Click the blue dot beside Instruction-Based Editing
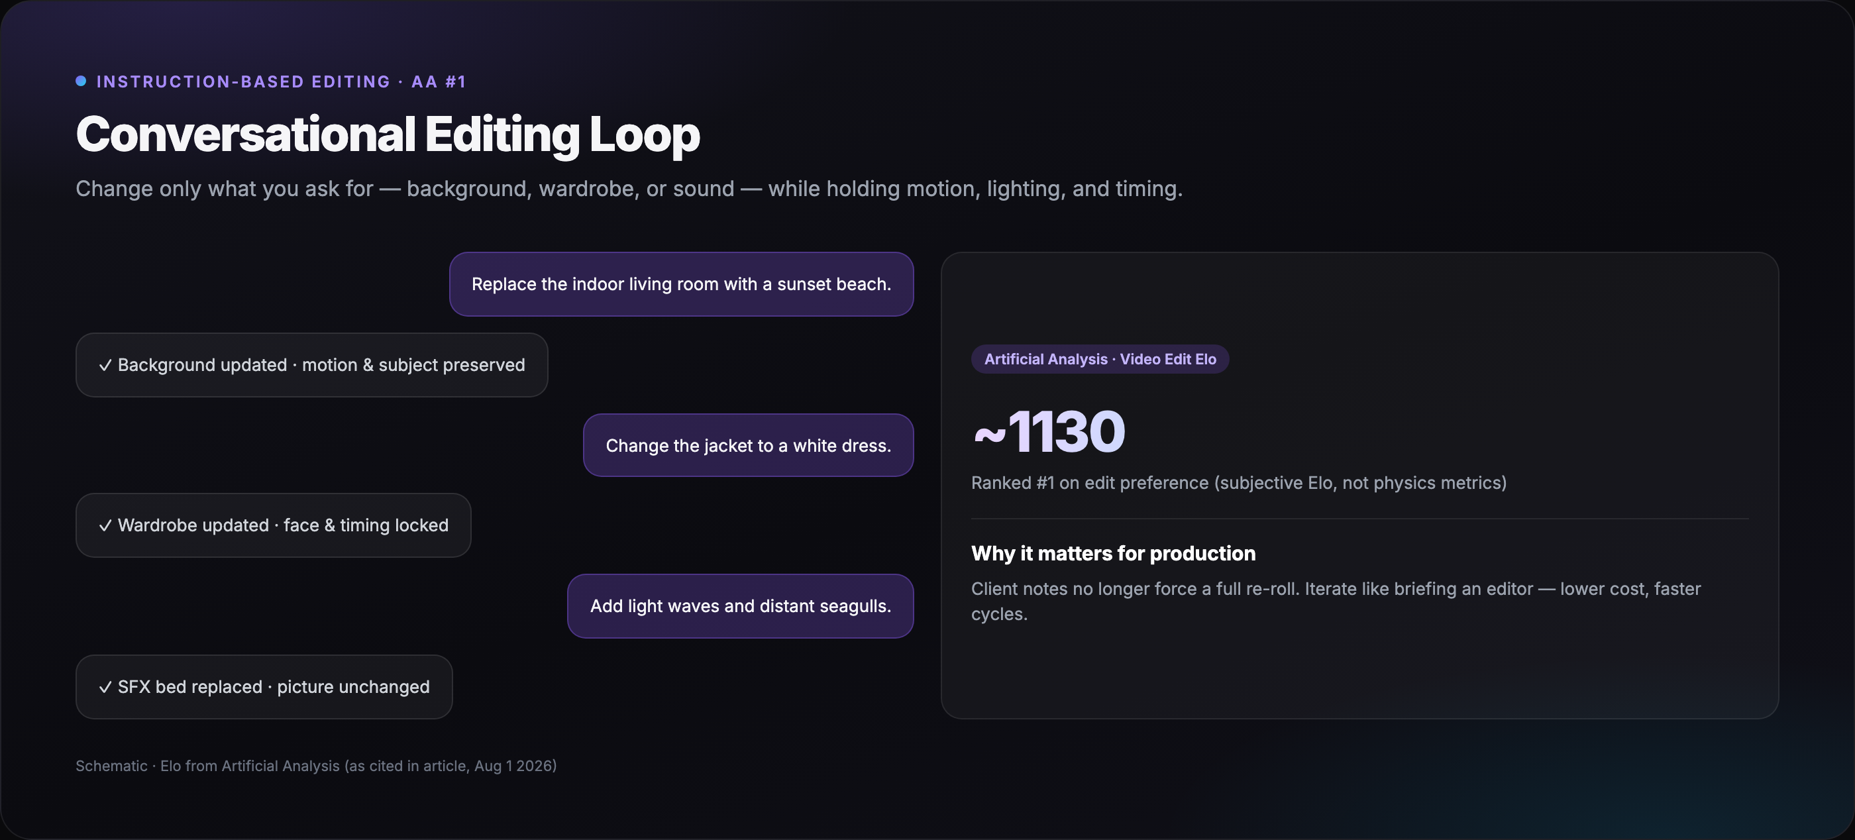This screenshot has width=1855, height=840. (x=81, y=81)
